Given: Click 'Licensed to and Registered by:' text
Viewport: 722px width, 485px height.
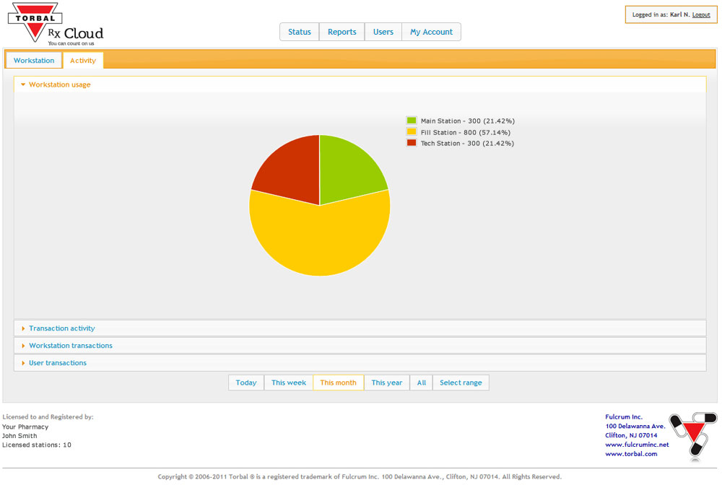Looking at the screenshot, I should pos(48,417).
